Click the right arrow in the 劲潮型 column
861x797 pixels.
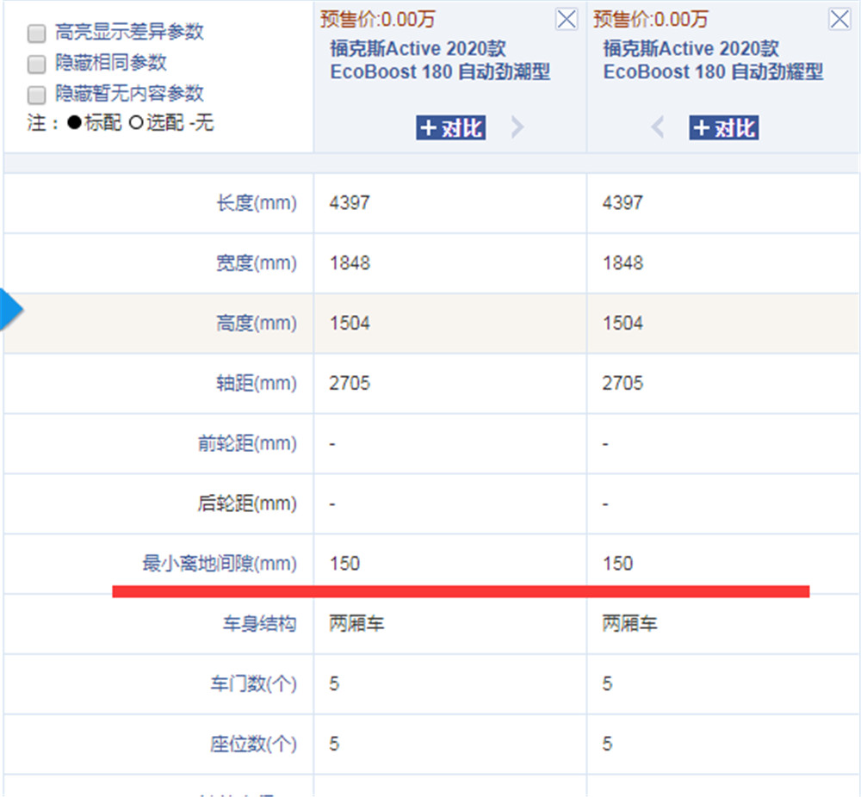click(517, 128)
